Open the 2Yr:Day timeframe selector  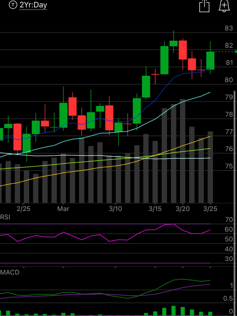pos(33,5)
